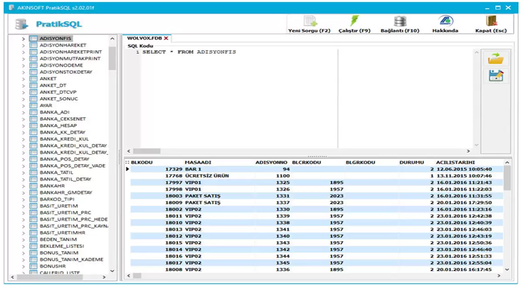Click the Kapat (Esc) door icon

[x=491, y=21]
